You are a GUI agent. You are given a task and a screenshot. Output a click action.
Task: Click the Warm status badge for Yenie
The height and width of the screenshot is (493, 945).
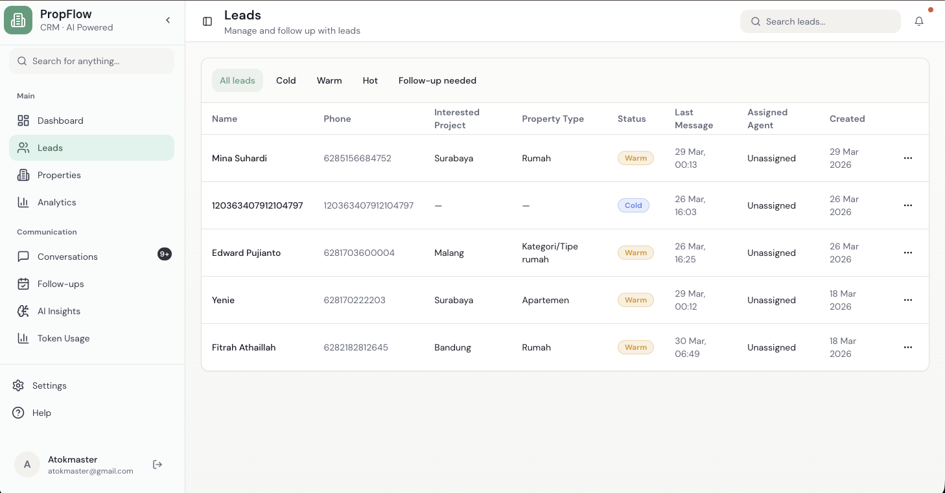click(636, 300)
